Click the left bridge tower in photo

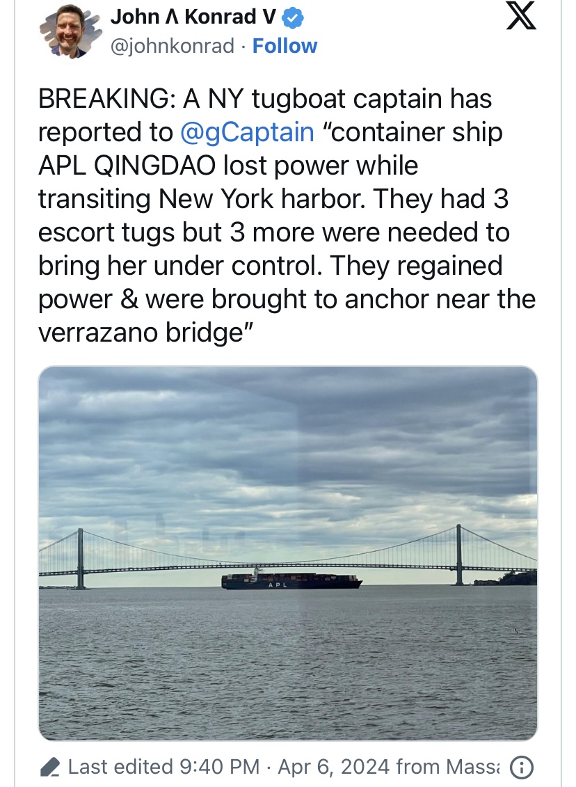click(x=80, y=558)
